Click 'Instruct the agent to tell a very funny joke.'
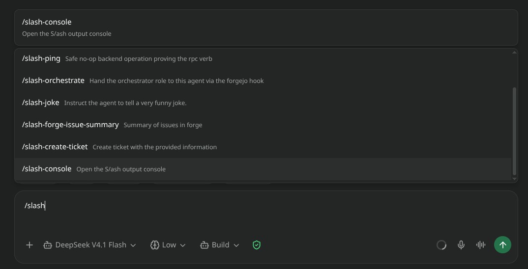This screenshot has height=269, width=528. click(x=125, y=103)
